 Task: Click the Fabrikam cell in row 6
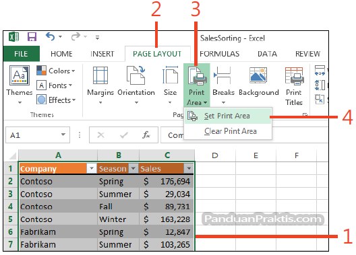click(58, 231)
